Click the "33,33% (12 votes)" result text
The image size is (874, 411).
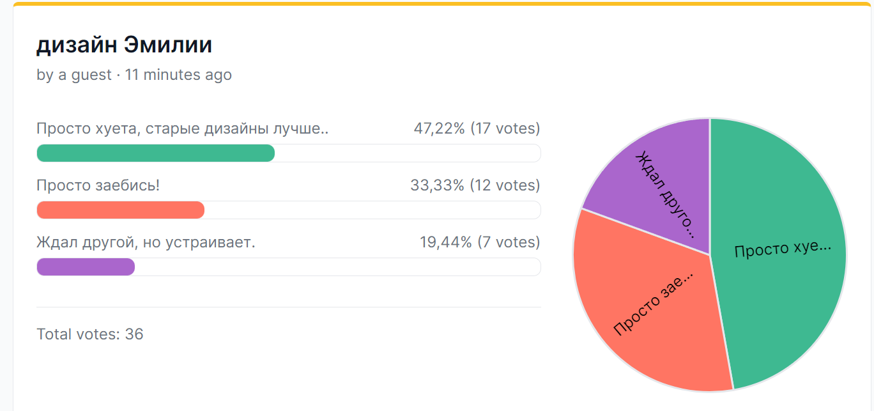click(x=475, y=185)
